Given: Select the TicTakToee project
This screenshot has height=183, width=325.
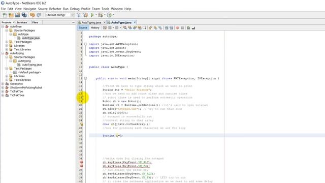Looking at the screenshot, I should [17, 95].
